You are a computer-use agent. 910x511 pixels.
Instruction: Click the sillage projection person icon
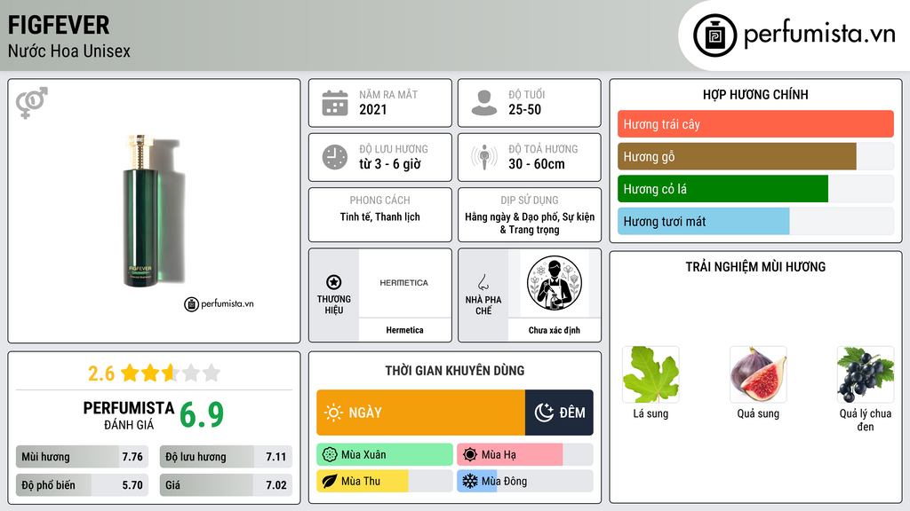pyautogui.click(x=484, y=157)
